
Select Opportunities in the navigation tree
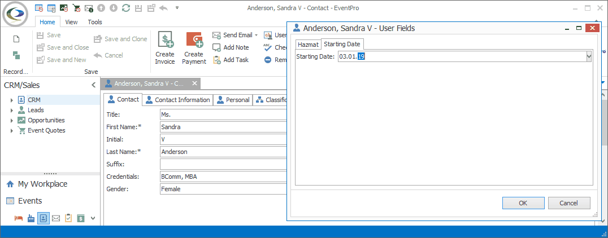(x=46, y=120)
